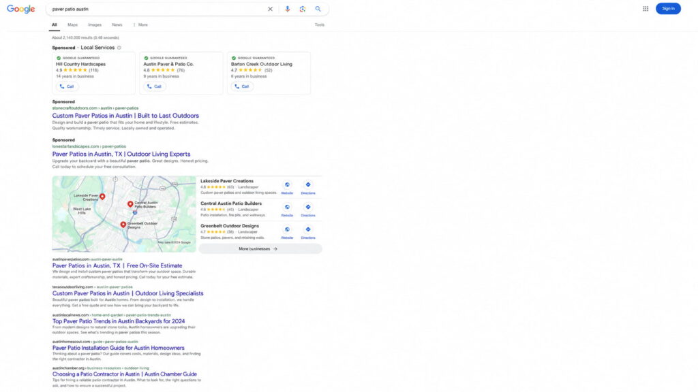Image resolution: width=698 pixels, height=392 pixels.
Task: Call Hill Country Hardscapes
Action: point(67,86)
